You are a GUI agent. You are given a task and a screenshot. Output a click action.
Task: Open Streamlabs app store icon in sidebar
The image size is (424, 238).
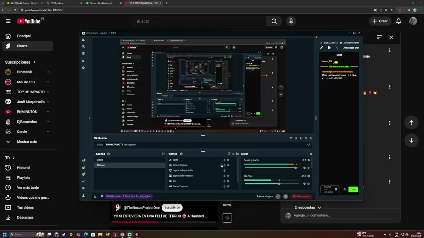[83, 54]
